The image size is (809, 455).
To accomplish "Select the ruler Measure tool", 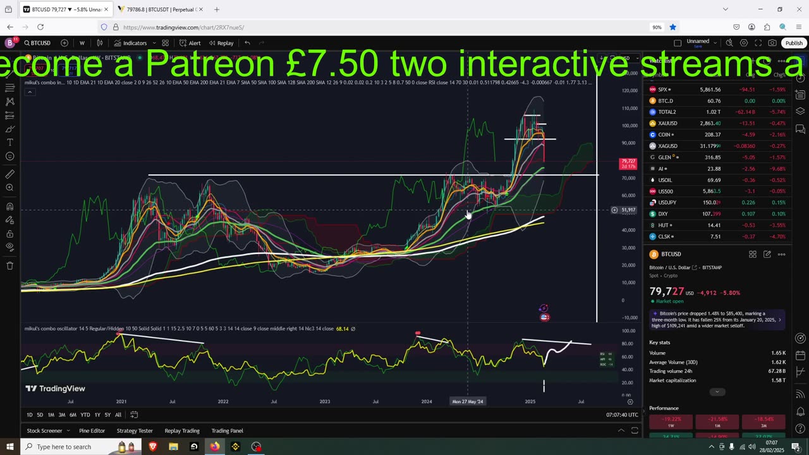I will point(9,174).
